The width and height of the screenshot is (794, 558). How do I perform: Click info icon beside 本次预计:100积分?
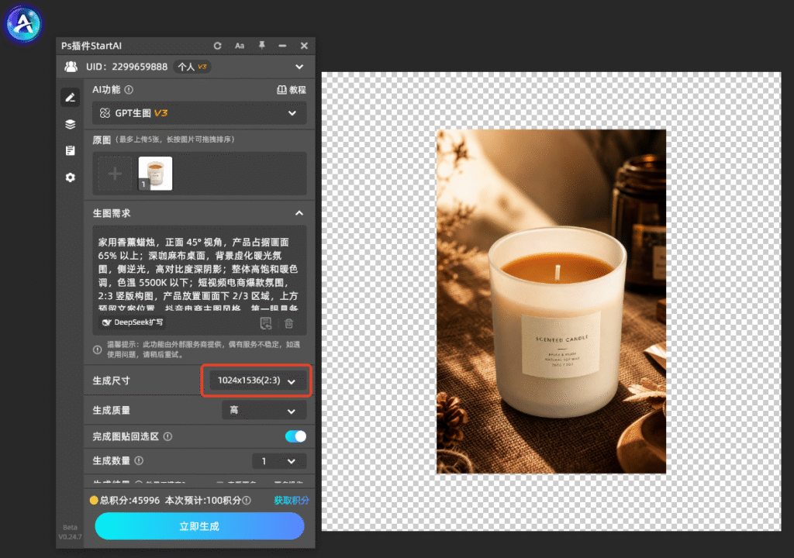coord(246,501)
